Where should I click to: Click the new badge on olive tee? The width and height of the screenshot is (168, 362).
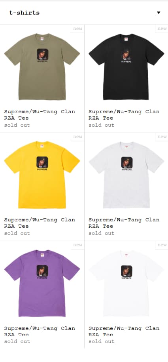(x=77, y=29)
